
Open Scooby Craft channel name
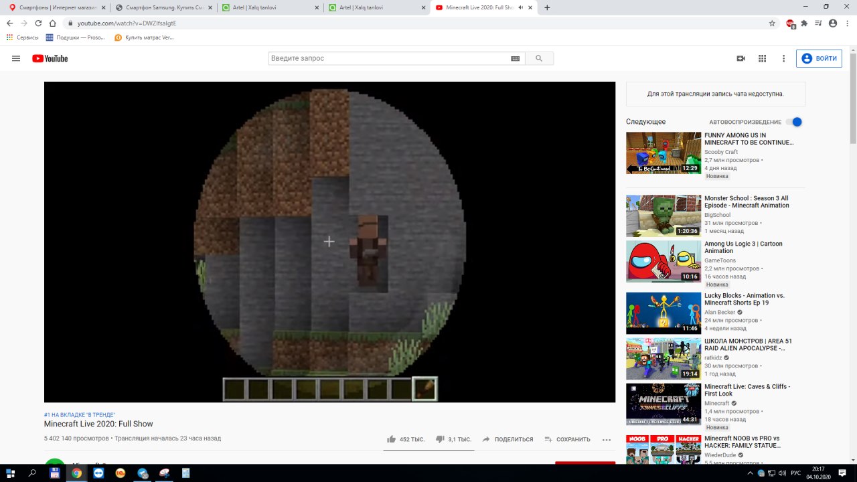coord(721,152)
